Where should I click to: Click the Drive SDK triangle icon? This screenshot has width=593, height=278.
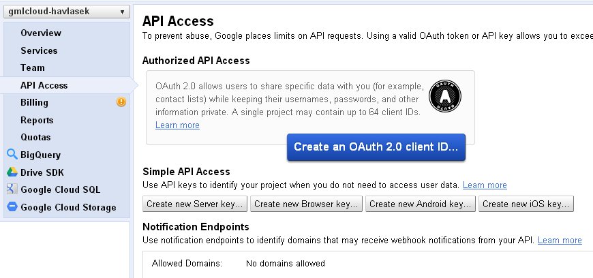(12, 172)
